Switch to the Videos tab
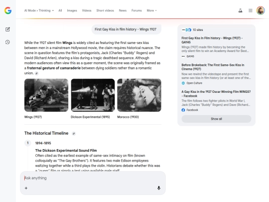The height and width of the screenshot is (202, 269). (87, 10)
